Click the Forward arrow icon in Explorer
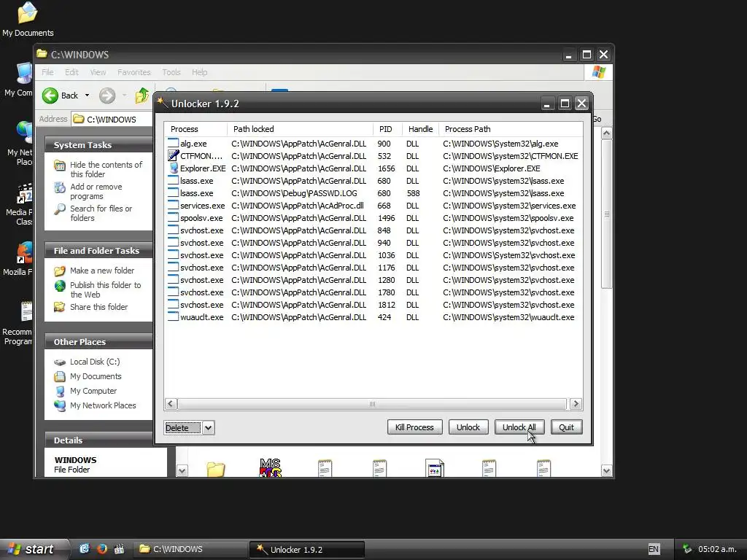Screen dimensions: 747x560 coord(107,96)
